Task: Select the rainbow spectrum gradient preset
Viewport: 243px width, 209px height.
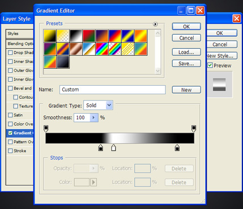Action: pos(102,49)
